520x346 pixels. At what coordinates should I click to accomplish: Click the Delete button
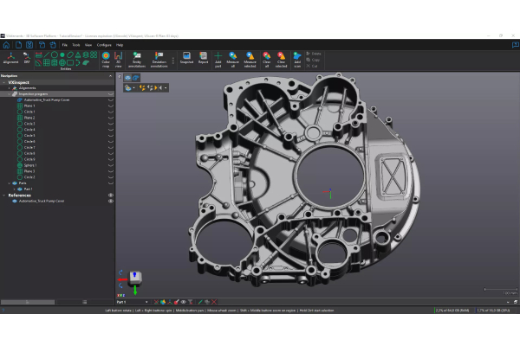click(314, 54)
